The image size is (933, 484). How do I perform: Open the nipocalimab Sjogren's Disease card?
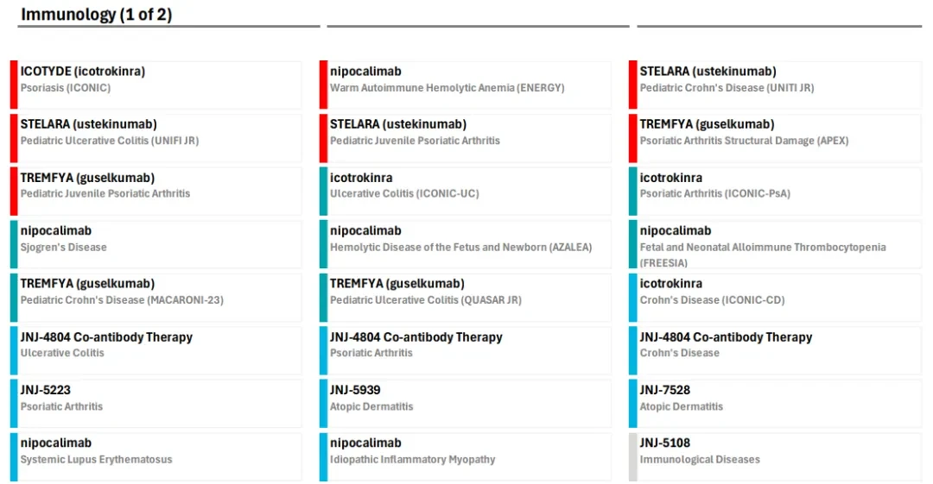pos(155,244)
